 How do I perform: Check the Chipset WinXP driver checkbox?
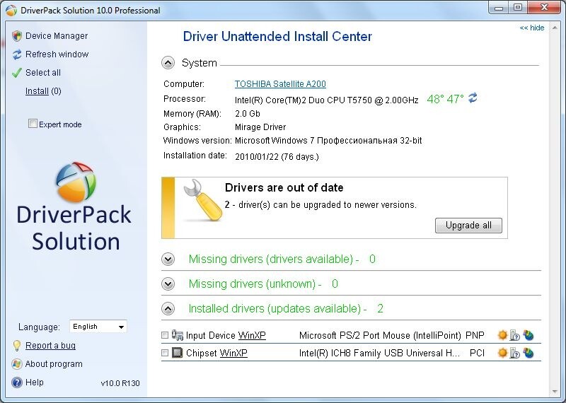point(165,353)
